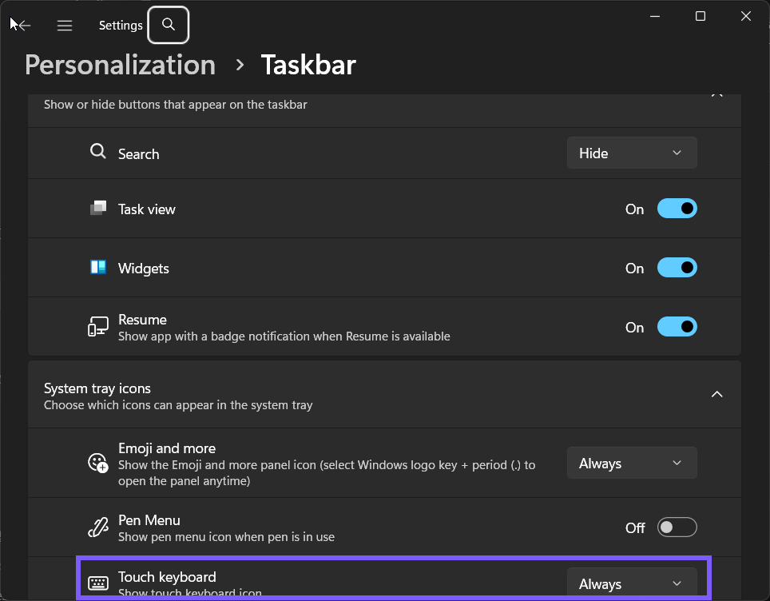Click the Touch keyboard label
Viewport: 770px width, 601px height.
pos(167,576)
